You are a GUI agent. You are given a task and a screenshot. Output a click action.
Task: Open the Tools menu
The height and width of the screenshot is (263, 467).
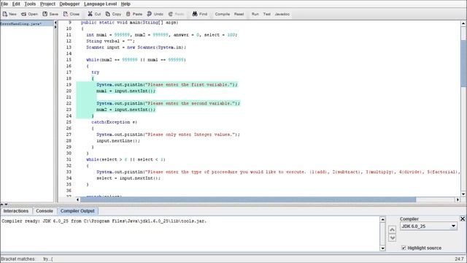[x=30, y=4]
